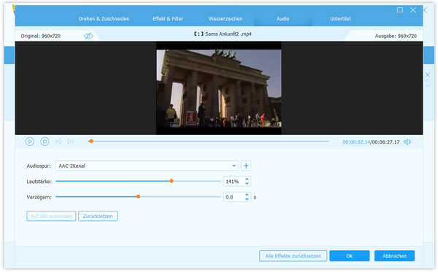Select the Audio tab
This screenshot has height=272, width=438.
pyautogui.click(x=283, y=19)
